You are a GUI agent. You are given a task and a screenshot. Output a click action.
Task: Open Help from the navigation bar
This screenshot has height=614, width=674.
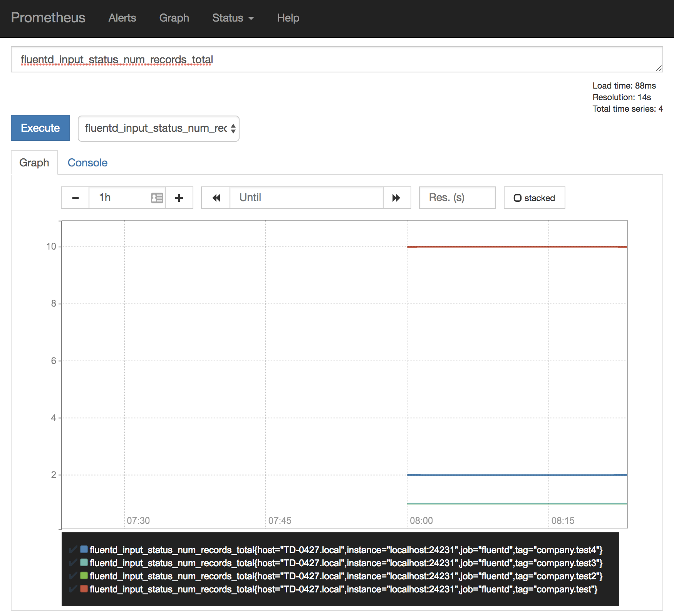click(x=288, y=18)
